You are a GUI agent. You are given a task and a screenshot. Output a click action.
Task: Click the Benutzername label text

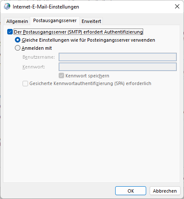click(39, 57)
